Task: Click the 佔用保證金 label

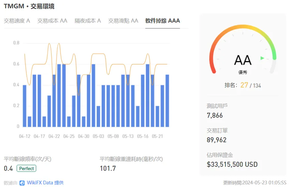Action: coord(220,155)
